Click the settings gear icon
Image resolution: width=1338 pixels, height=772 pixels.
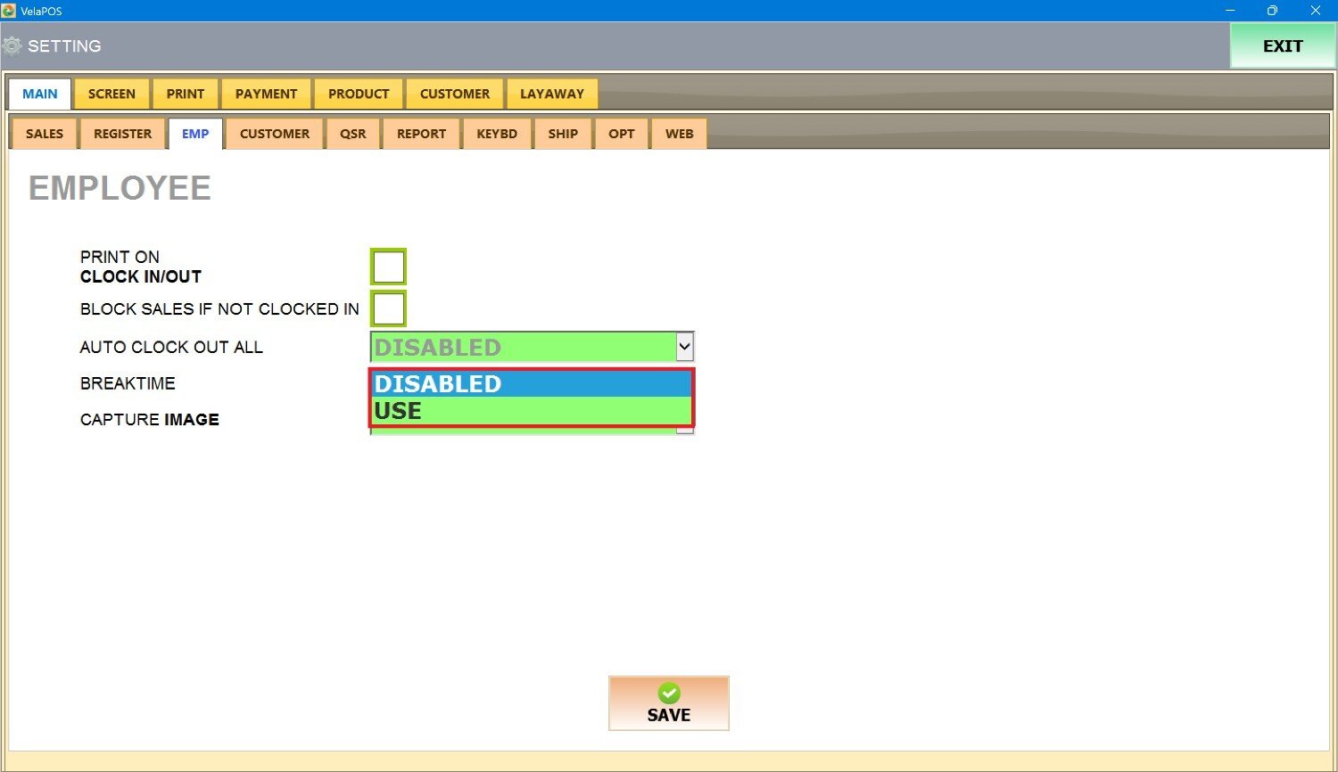pyautogui.click(x=12, y=46)
